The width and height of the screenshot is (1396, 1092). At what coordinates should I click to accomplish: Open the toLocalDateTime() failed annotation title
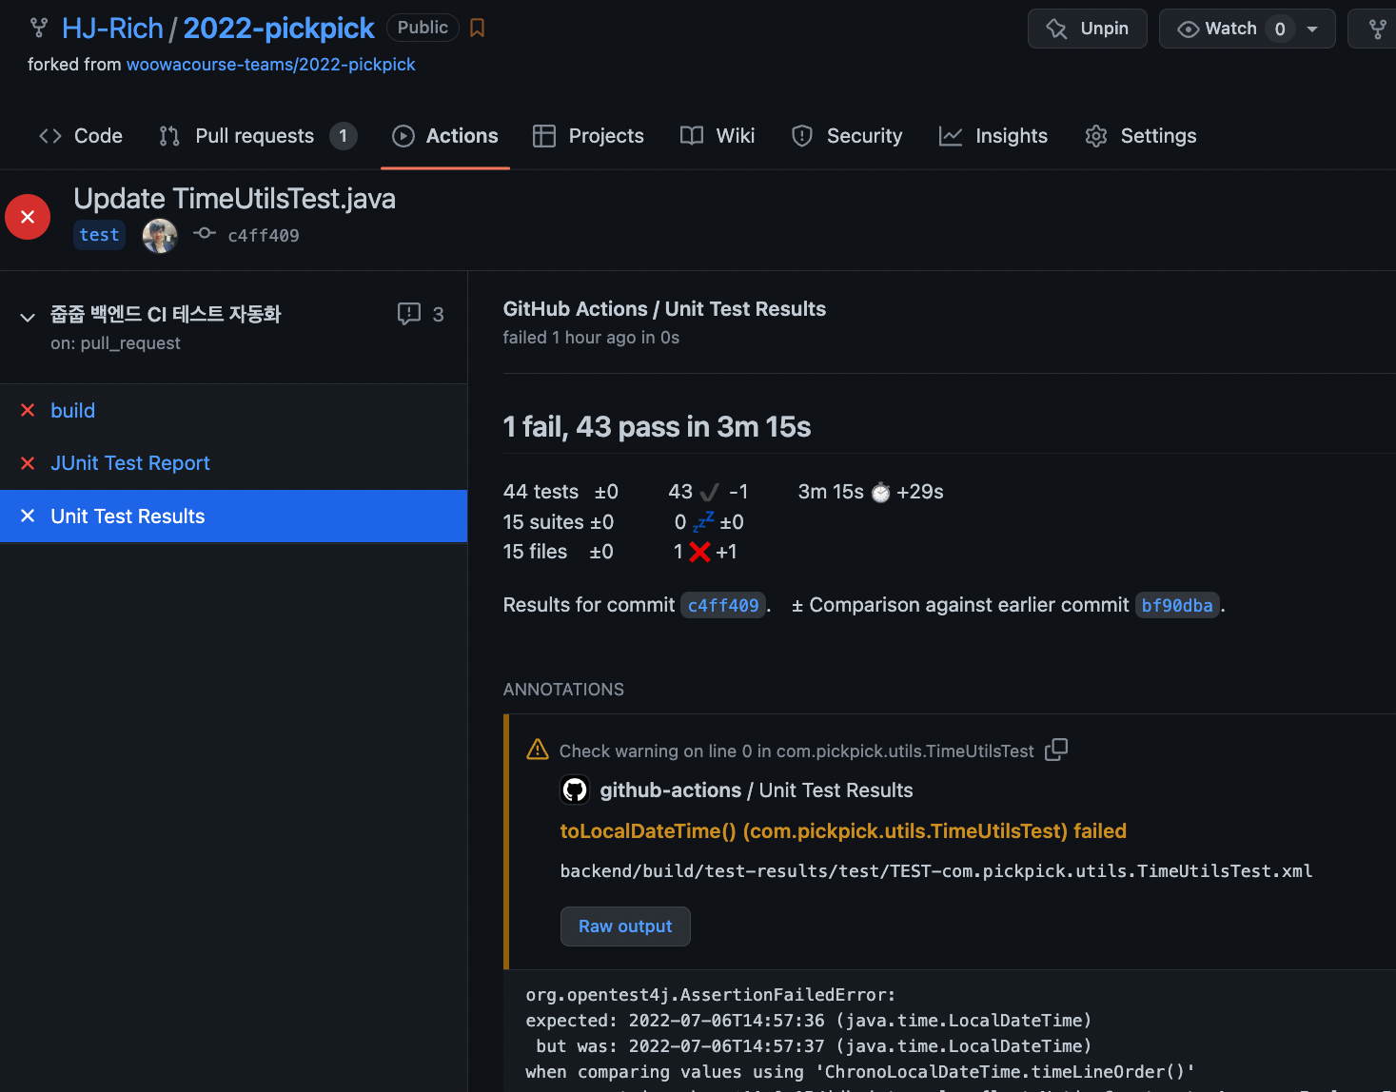843,831
